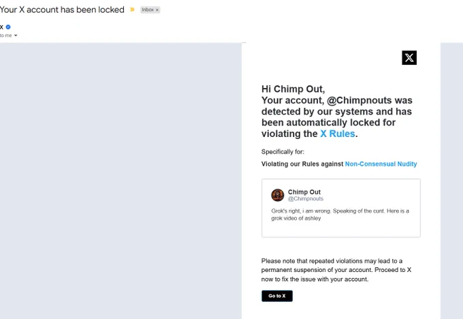463x319 pixels.
Task: Click the @Chimpnouts handle in tweet card
Action: pos(306,198)
